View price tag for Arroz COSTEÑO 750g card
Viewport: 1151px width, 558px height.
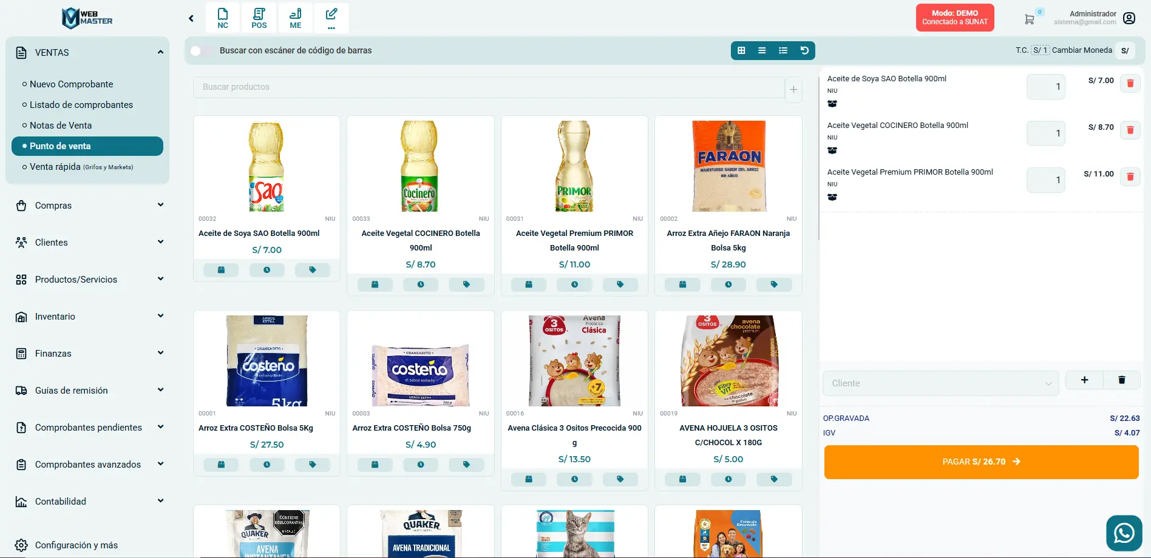point(466,465)
